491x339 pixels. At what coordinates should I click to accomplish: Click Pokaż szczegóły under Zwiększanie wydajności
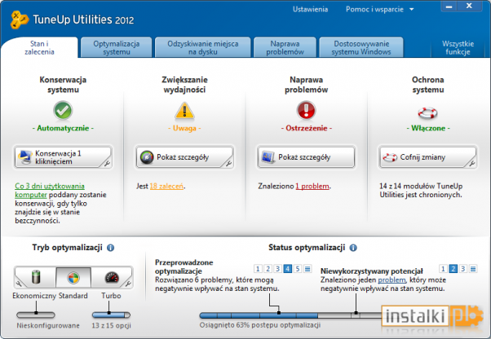(x=184, y=157)
